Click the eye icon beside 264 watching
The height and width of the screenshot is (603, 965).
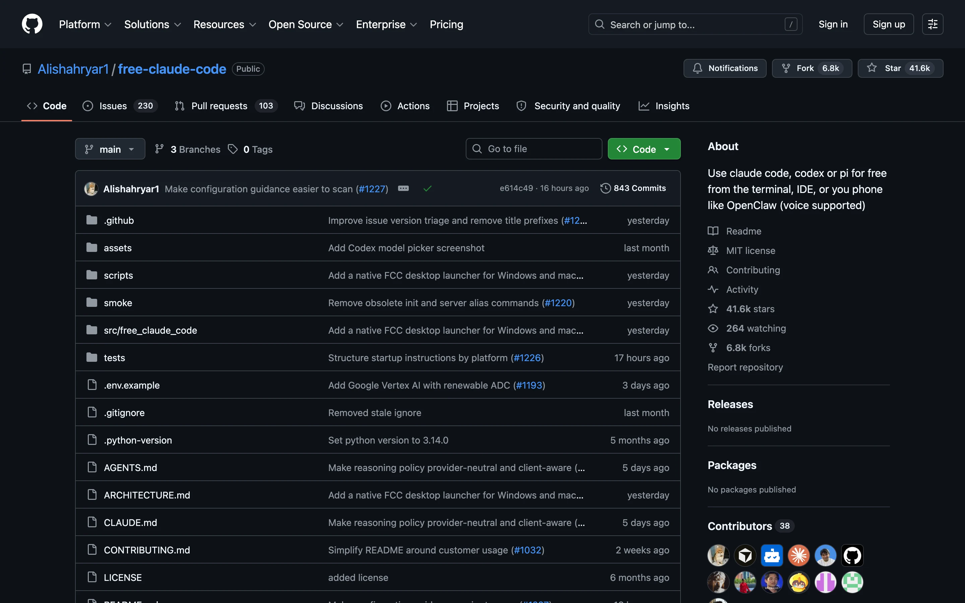pos(713,328)
